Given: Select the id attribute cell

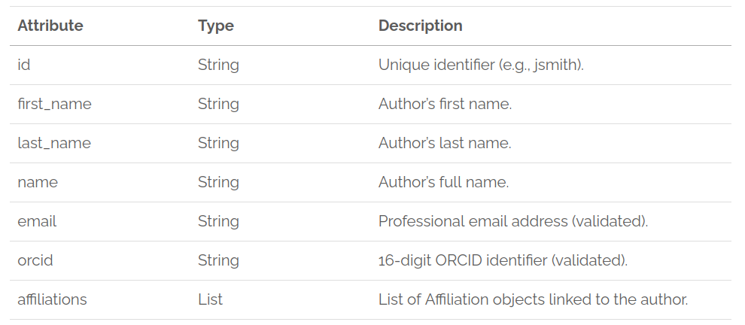Looking at the screenshot, I should [24, 65].
